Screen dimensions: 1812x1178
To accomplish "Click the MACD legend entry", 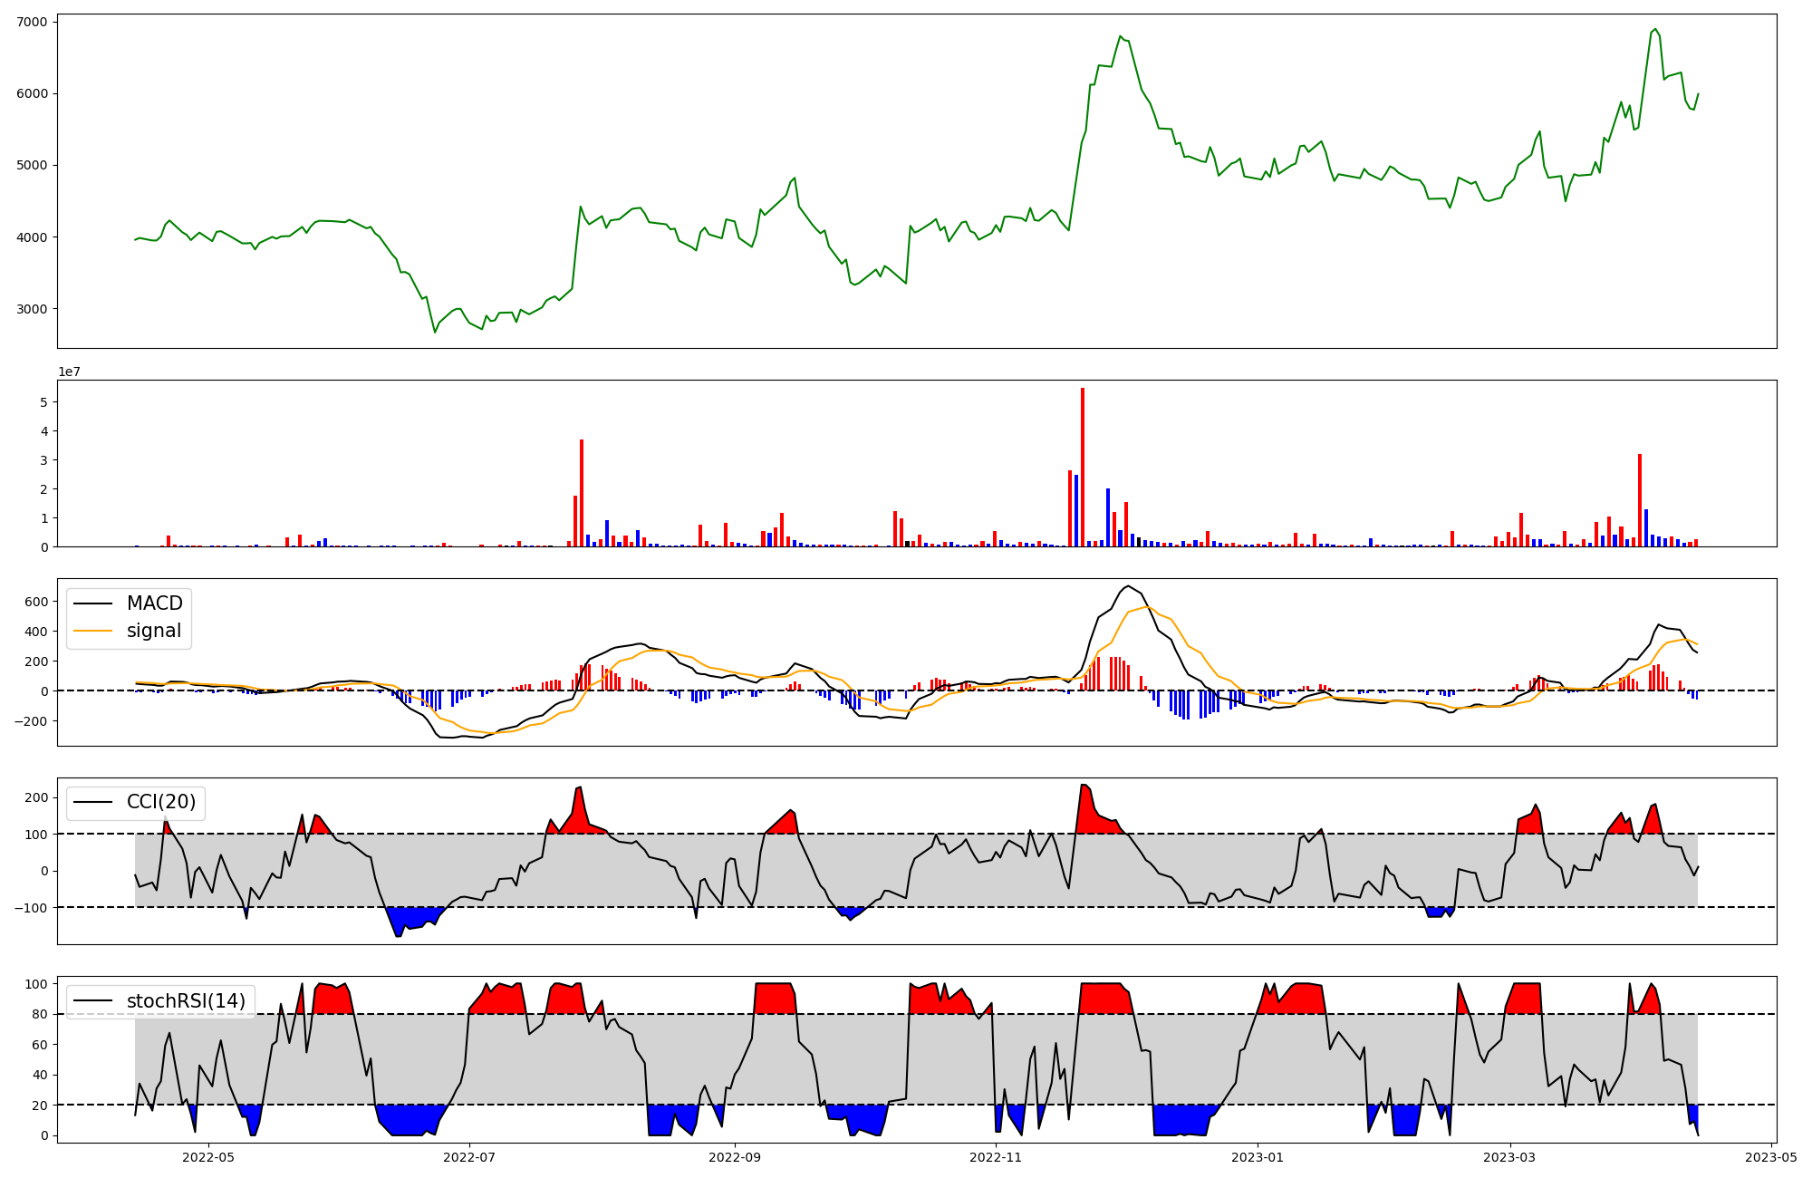I will coord(154,603).
